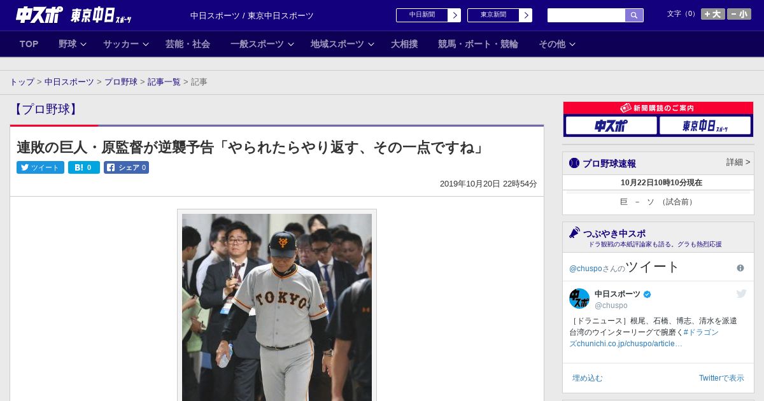The image size is (764, 401).
Task: Click the article date 2019年10月20日 22時54分
Action: (488, 184)
